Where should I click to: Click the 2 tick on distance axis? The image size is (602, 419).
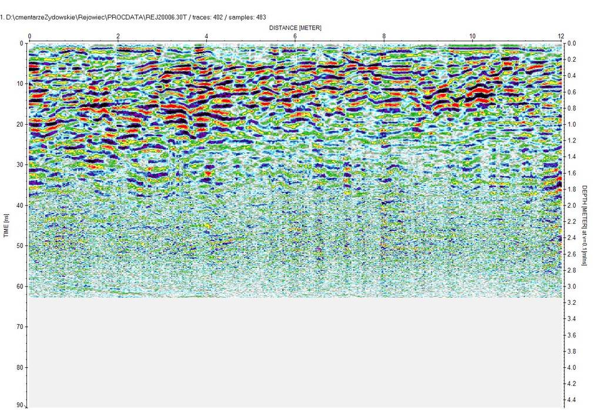pyautogui.click(x=118, y=36)
